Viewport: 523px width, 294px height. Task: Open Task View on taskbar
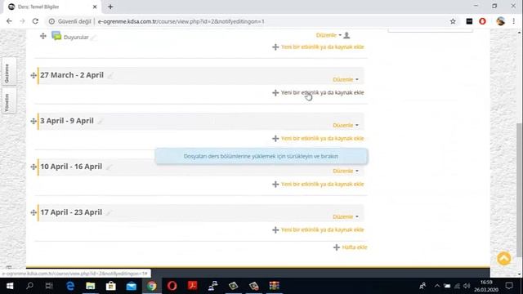click(49, 286)
